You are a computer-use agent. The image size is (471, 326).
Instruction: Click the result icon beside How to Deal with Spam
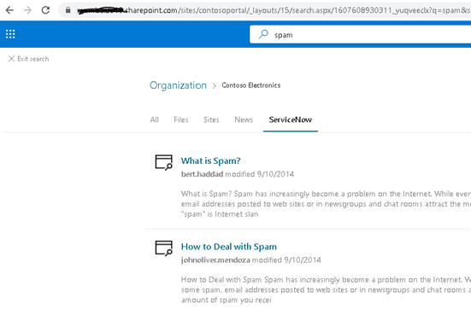(x=164, y=248)
